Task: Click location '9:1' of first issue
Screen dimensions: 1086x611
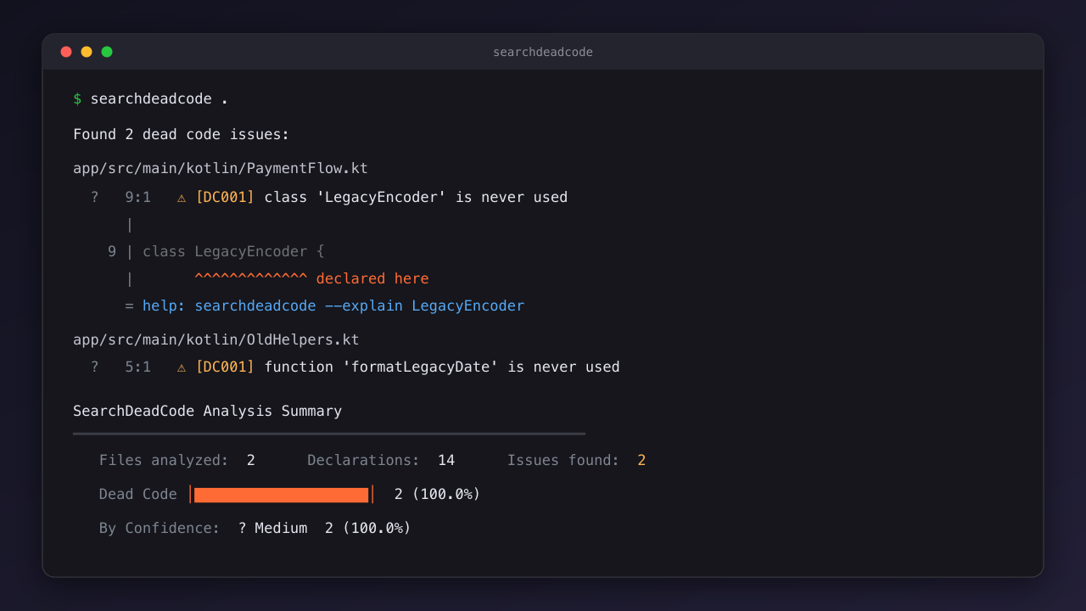Action: tap(137, 197)
